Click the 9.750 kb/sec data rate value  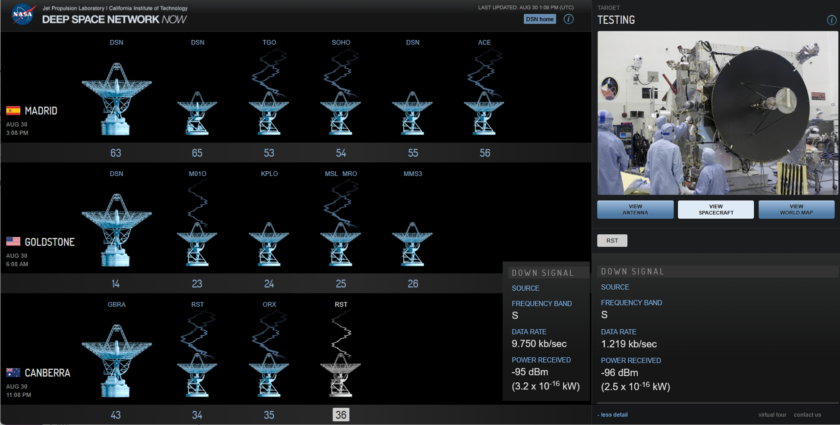pos(539,344)
